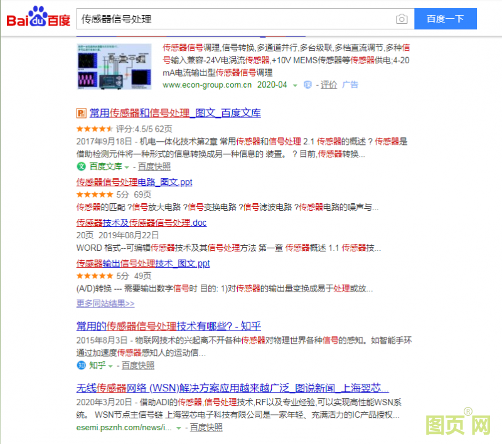Expand the dropdown arrow beside 百度文库
Viewport: 502px width, 444px height.
point(125,167)
